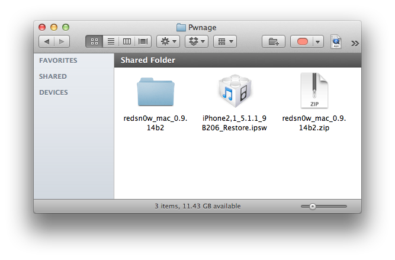Click the redsn0w_mac_0.9.14b2.zip file name

click(314, 123)
